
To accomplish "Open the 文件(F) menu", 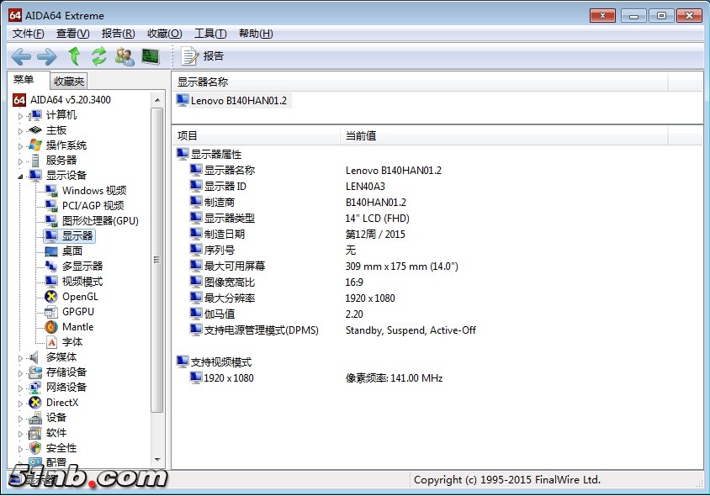I will pos(28,34).
